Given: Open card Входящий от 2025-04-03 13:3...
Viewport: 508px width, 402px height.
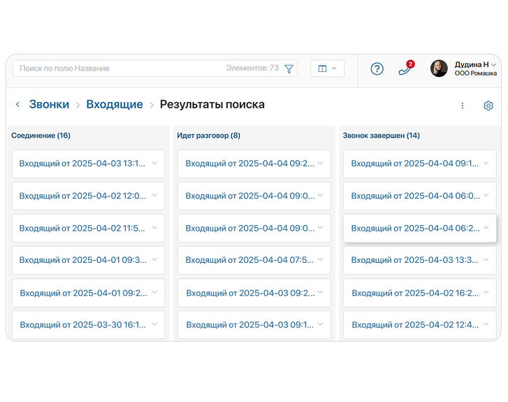Looking at the screenshot, I should (x=420, y=260).
